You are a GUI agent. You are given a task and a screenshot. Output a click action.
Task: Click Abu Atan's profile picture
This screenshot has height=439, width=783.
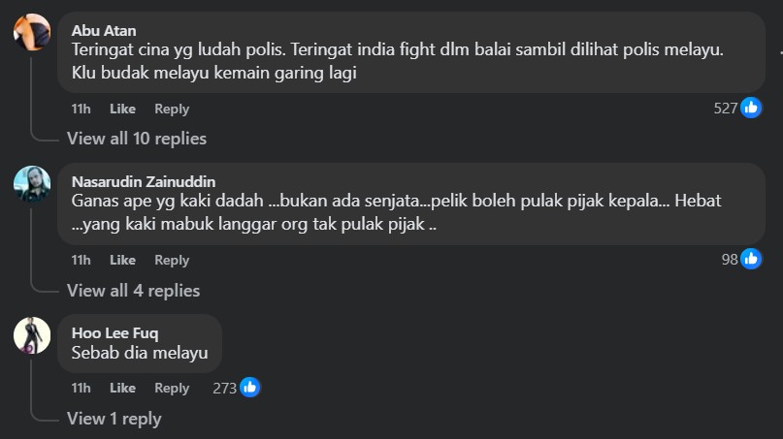click(x=32, y=32)
